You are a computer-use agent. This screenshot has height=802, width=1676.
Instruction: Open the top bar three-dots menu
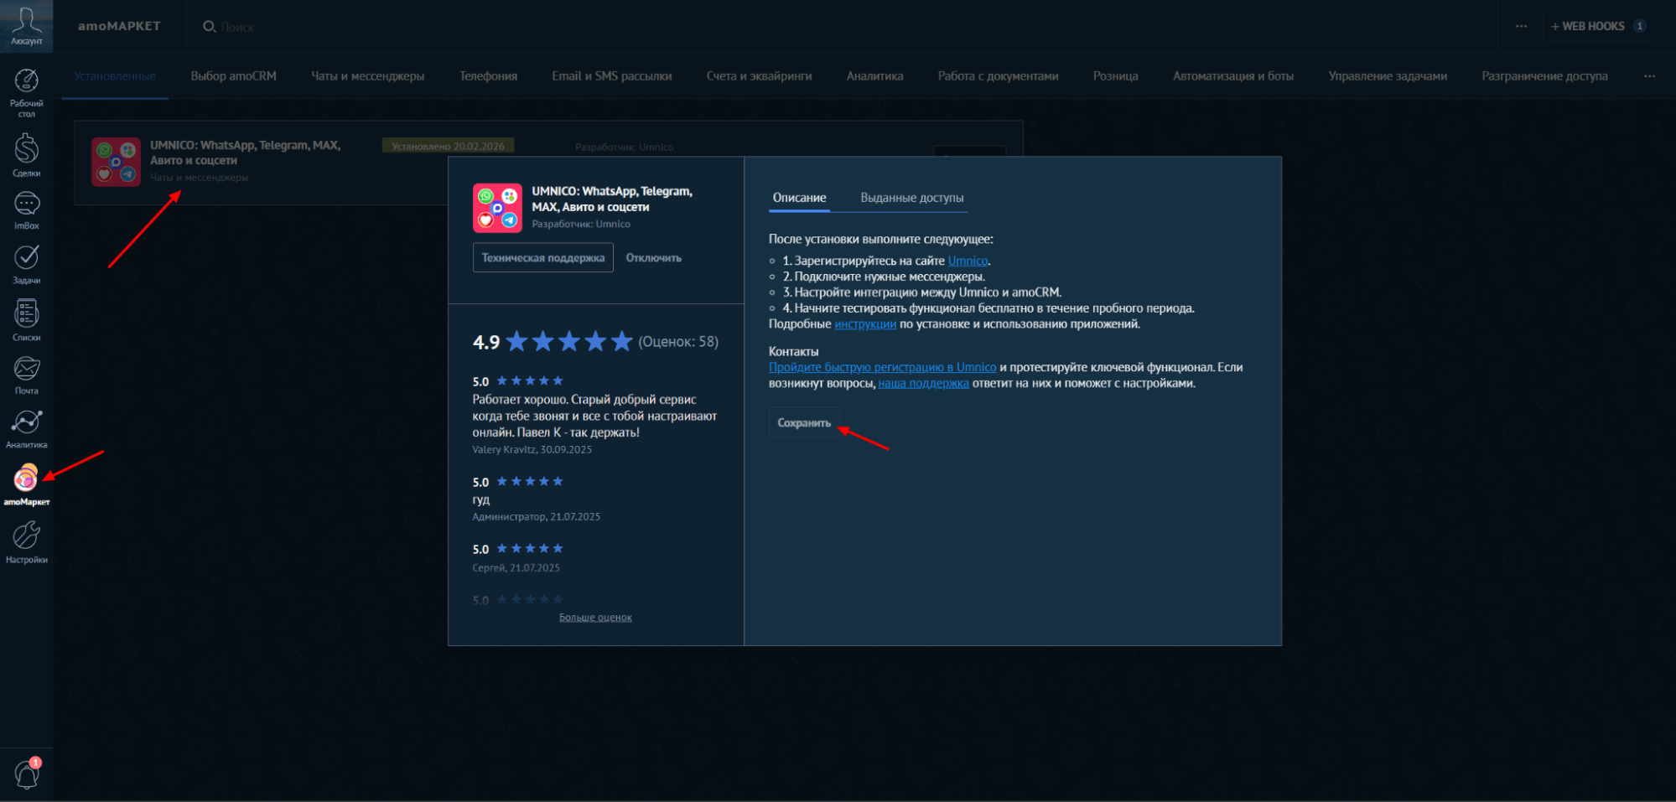(1521, 26)
